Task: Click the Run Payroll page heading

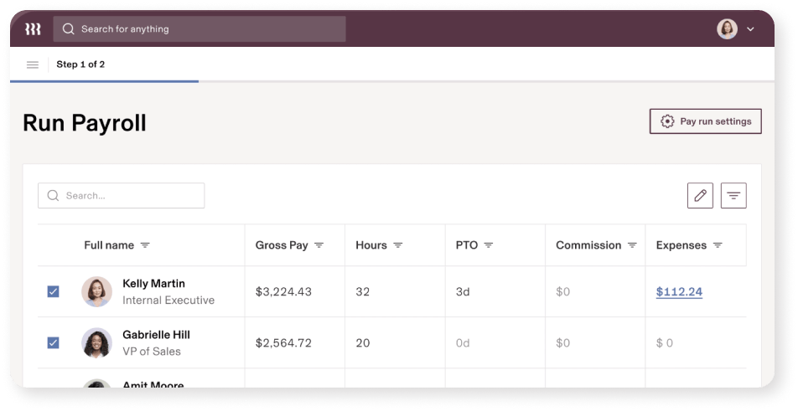Action: tap(85, 123)
